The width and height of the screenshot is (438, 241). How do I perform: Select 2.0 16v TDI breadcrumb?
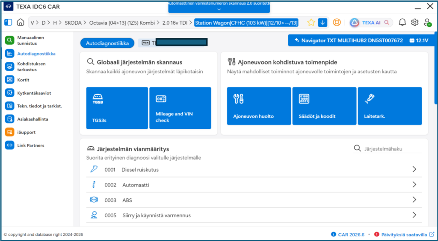(x=175, y=23)
